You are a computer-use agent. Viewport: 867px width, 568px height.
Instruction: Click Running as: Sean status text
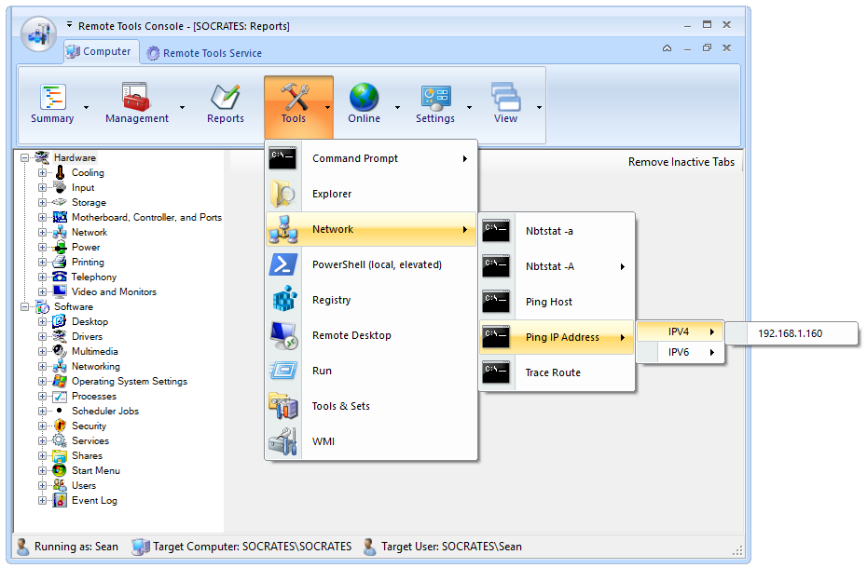[76, 547]
